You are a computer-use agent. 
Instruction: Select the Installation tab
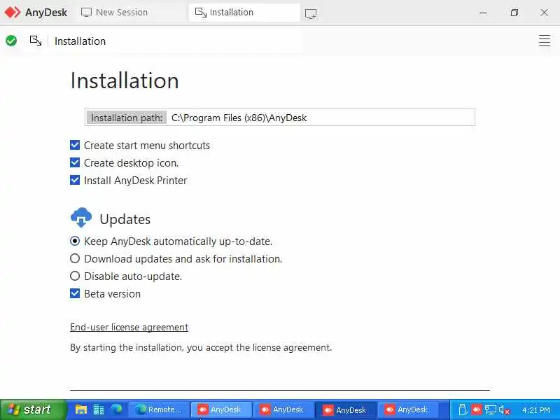pos(244,13)
